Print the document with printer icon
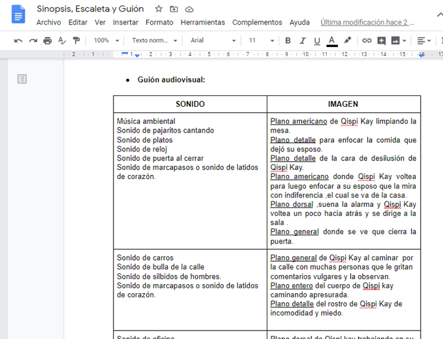The image size is (443, 339). (x=48, y=40)
